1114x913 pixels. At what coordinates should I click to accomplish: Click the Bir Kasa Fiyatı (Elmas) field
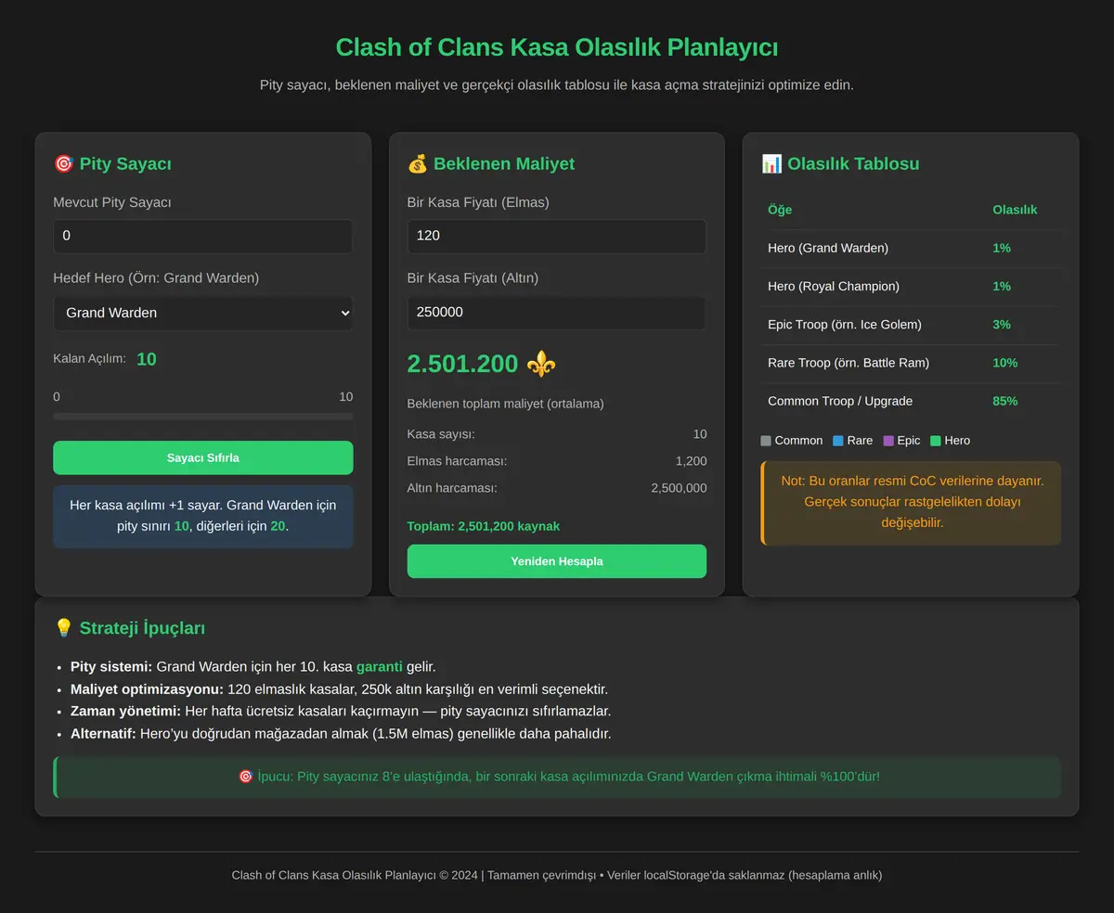[557, 236]
